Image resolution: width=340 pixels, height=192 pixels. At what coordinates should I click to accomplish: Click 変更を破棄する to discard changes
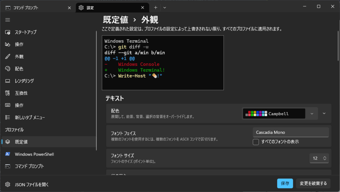313,183
